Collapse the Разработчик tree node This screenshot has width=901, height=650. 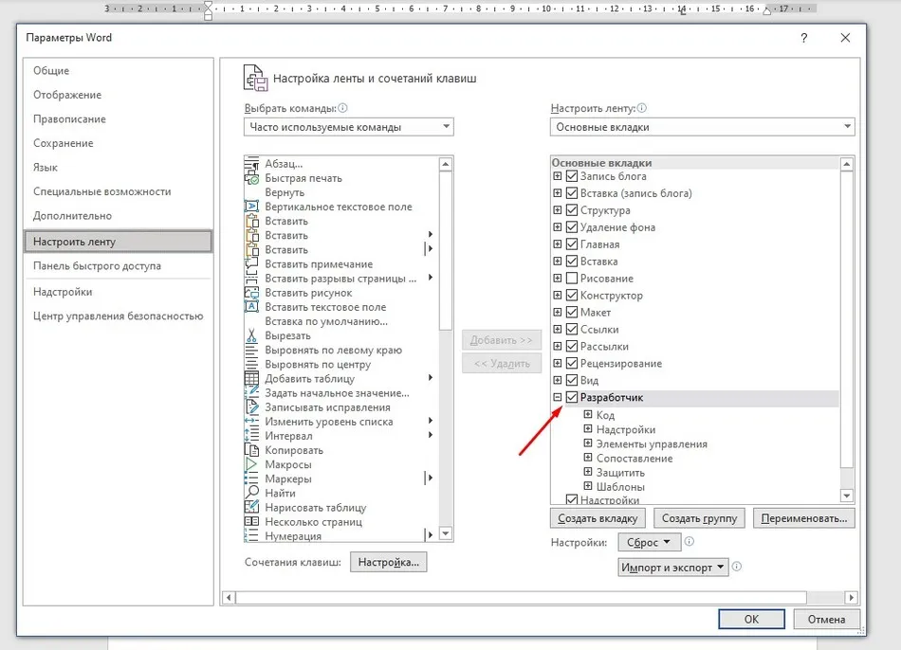click(x=558, y=397)
